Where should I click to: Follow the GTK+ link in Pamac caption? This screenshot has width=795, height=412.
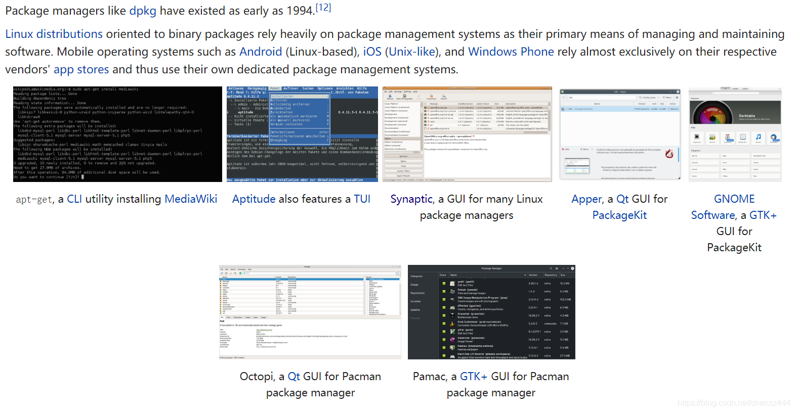point(474,377)
